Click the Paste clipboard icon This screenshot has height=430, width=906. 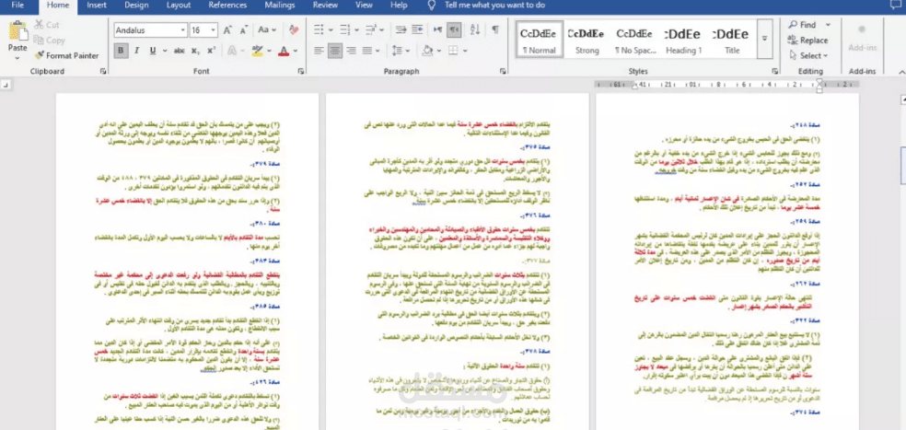17,33
